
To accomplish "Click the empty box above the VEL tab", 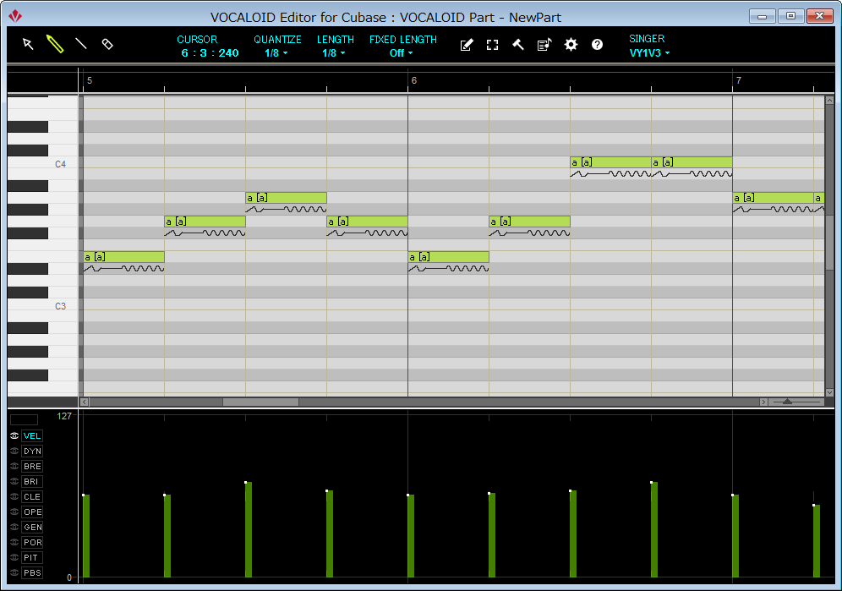I will (25, 419).
